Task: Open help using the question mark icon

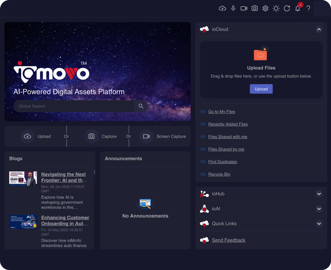Action: (x=308, y=9)
